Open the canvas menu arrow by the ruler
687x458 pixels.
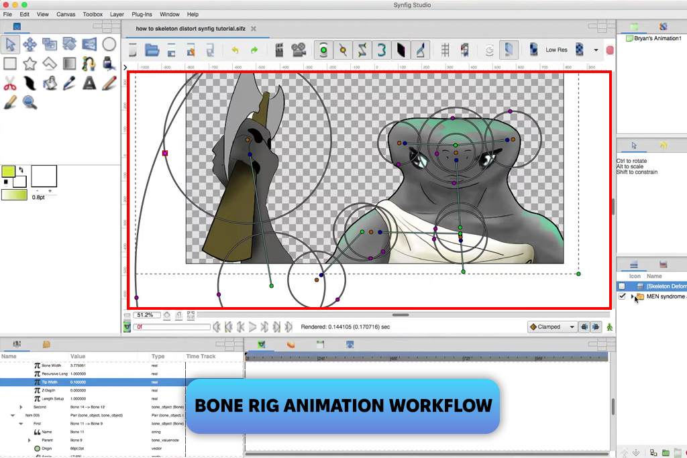tap(125, 68)
